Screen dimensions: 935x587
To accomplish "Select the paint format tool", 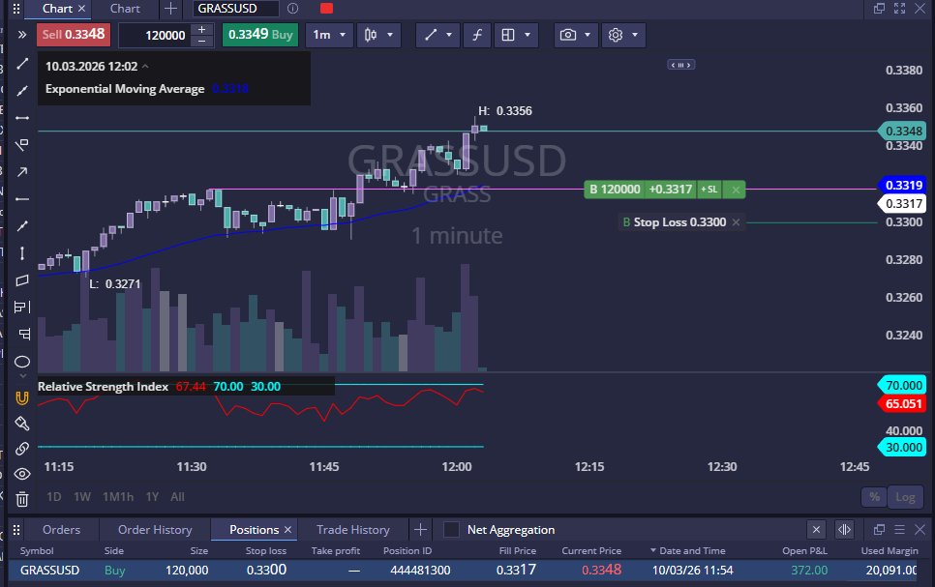I will [22, 424].
